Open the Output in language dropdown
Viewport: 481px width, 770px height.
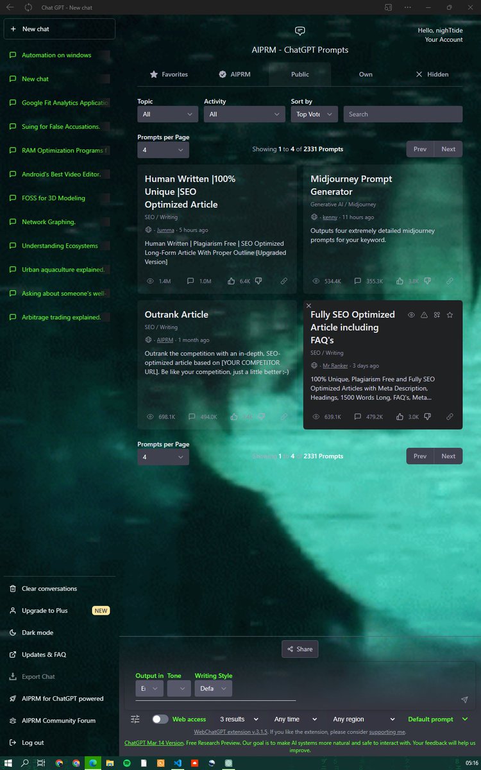[149, 689]
